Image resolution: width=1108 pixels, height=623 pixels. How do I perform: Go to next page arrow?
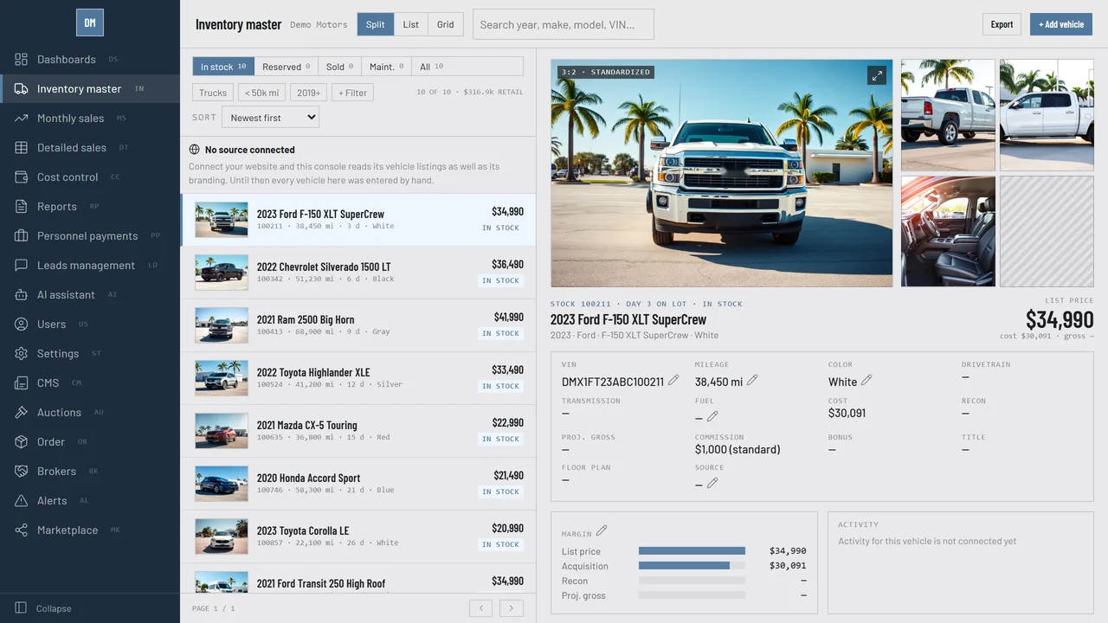tap(512, 608)
